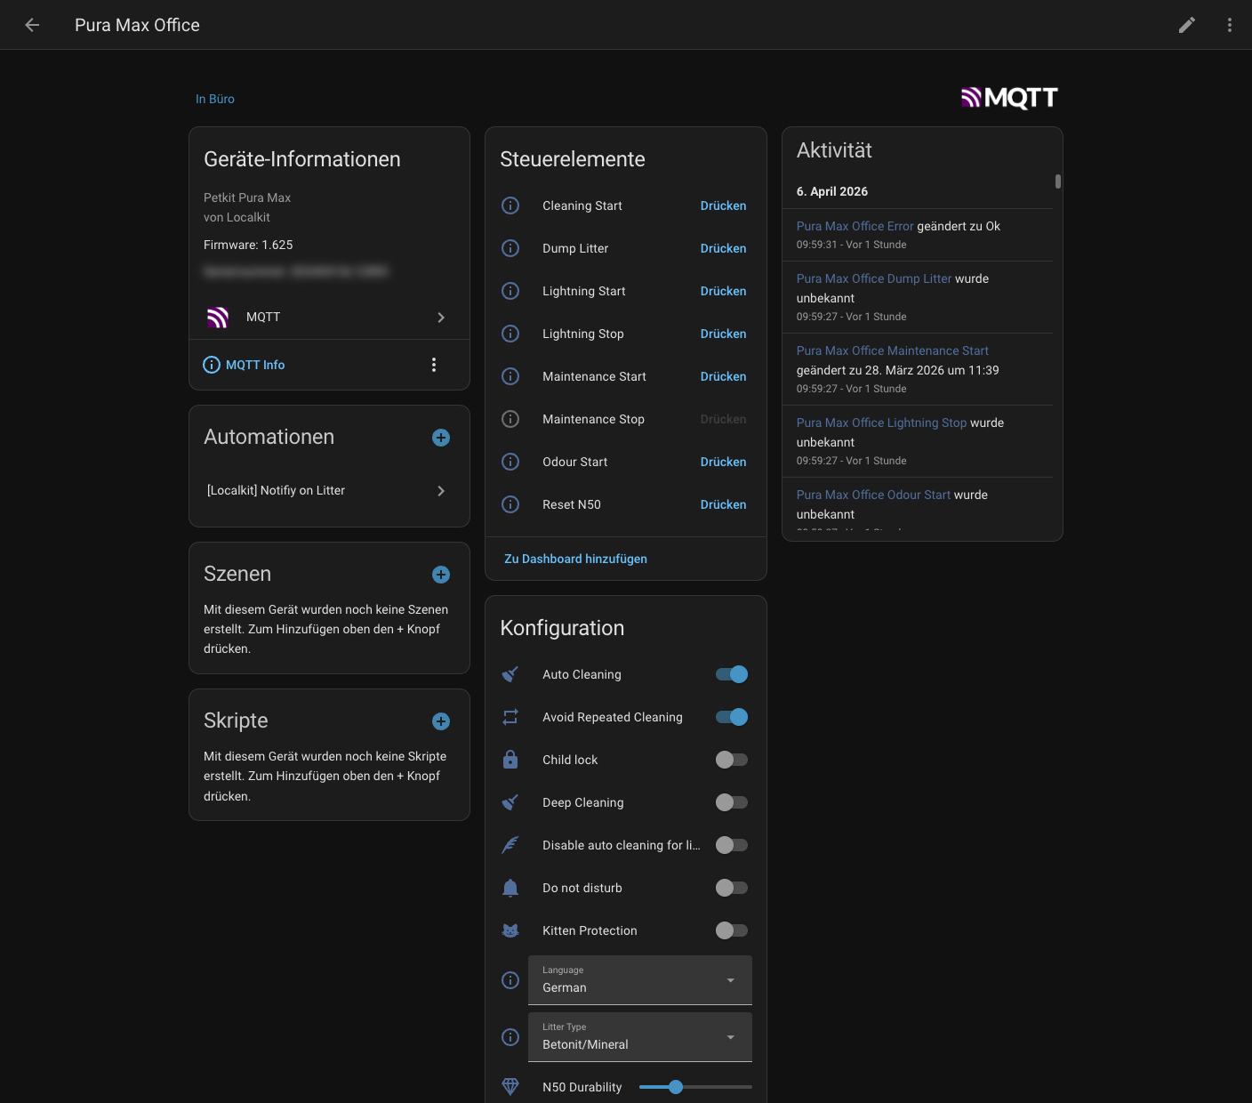
Task: Open Pura Max Office Dump Litter activity link
Action: 874,278
